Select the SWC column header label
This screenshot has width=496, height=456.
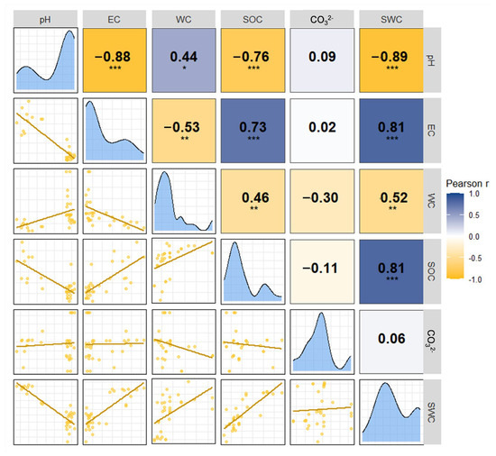click(391, 19)
